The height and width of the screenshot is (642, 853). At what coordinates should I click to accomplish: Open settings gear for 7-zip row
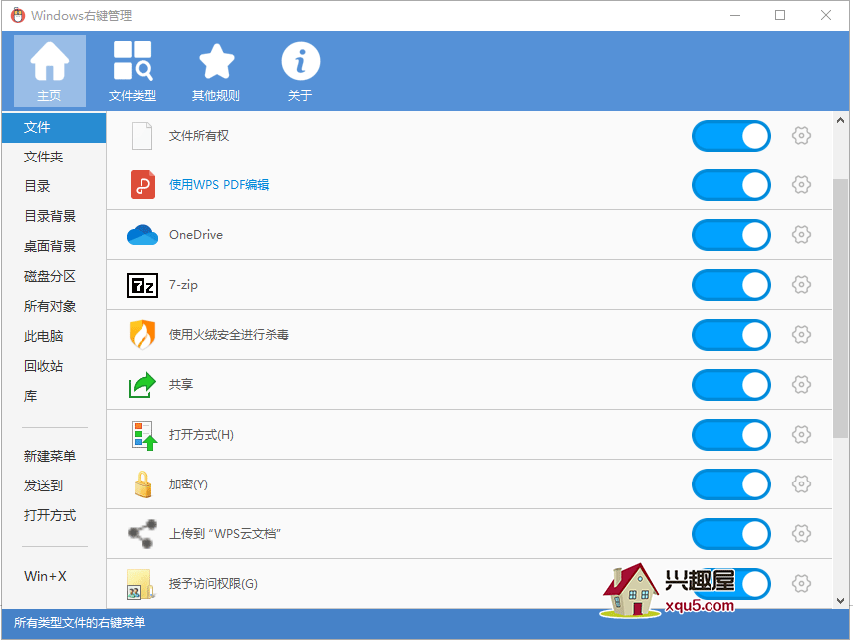click(x=801, y=285)
